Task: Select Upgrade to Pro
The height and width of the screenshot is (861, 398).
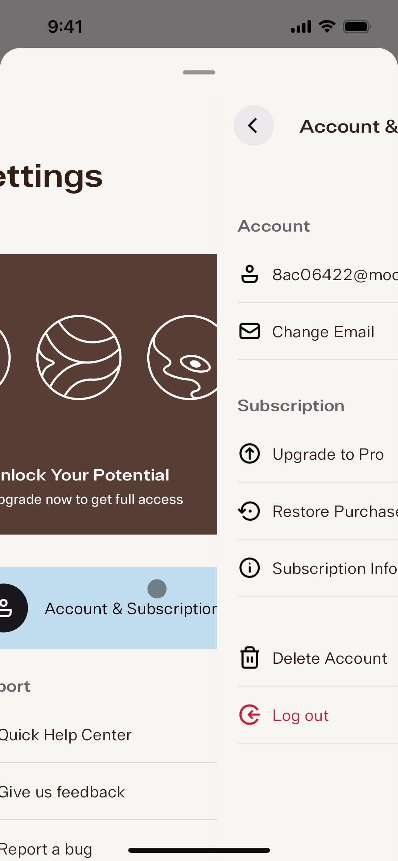Action: pos(328,454)
